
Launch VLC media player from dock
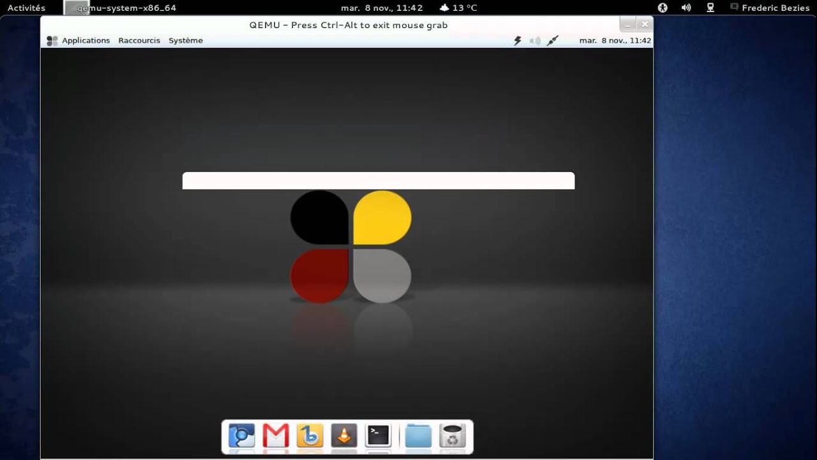(x=344, y=436)
